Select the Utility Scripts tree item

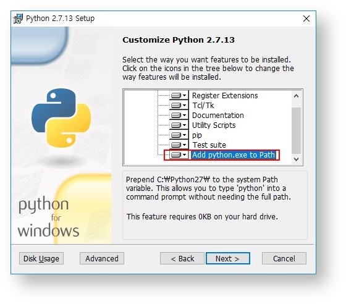coord(214,125)
